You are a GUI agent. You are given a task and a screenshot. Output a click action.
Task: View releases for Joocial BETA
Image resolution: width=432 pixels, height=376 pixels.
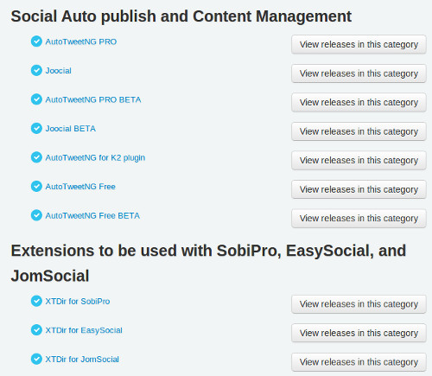coord(359,131)
